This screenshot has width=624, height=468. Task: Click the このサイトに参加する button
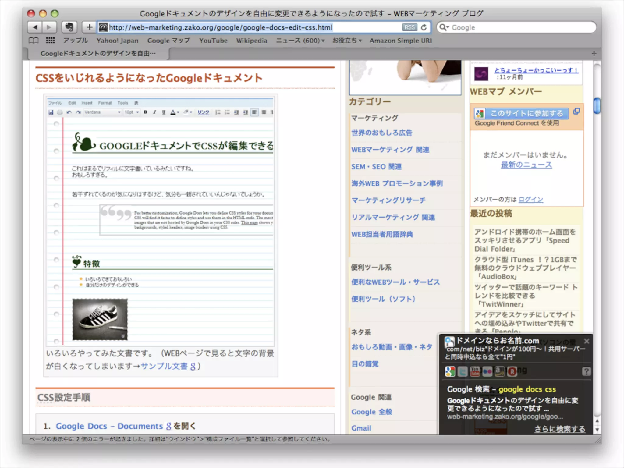[x=521, y=113]
